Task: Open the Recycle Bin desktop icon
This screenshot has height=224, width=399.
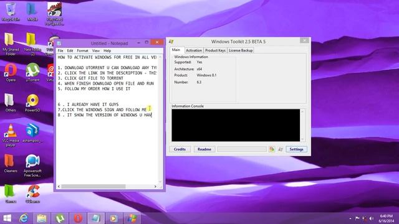Action: [x=11, y=11]
